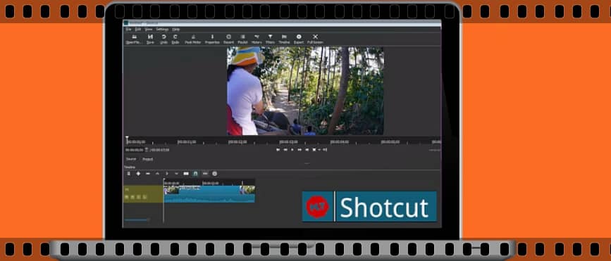611x261 pixels.
Task: Adjust the timeline zoom slider
Action: [137, 220]
